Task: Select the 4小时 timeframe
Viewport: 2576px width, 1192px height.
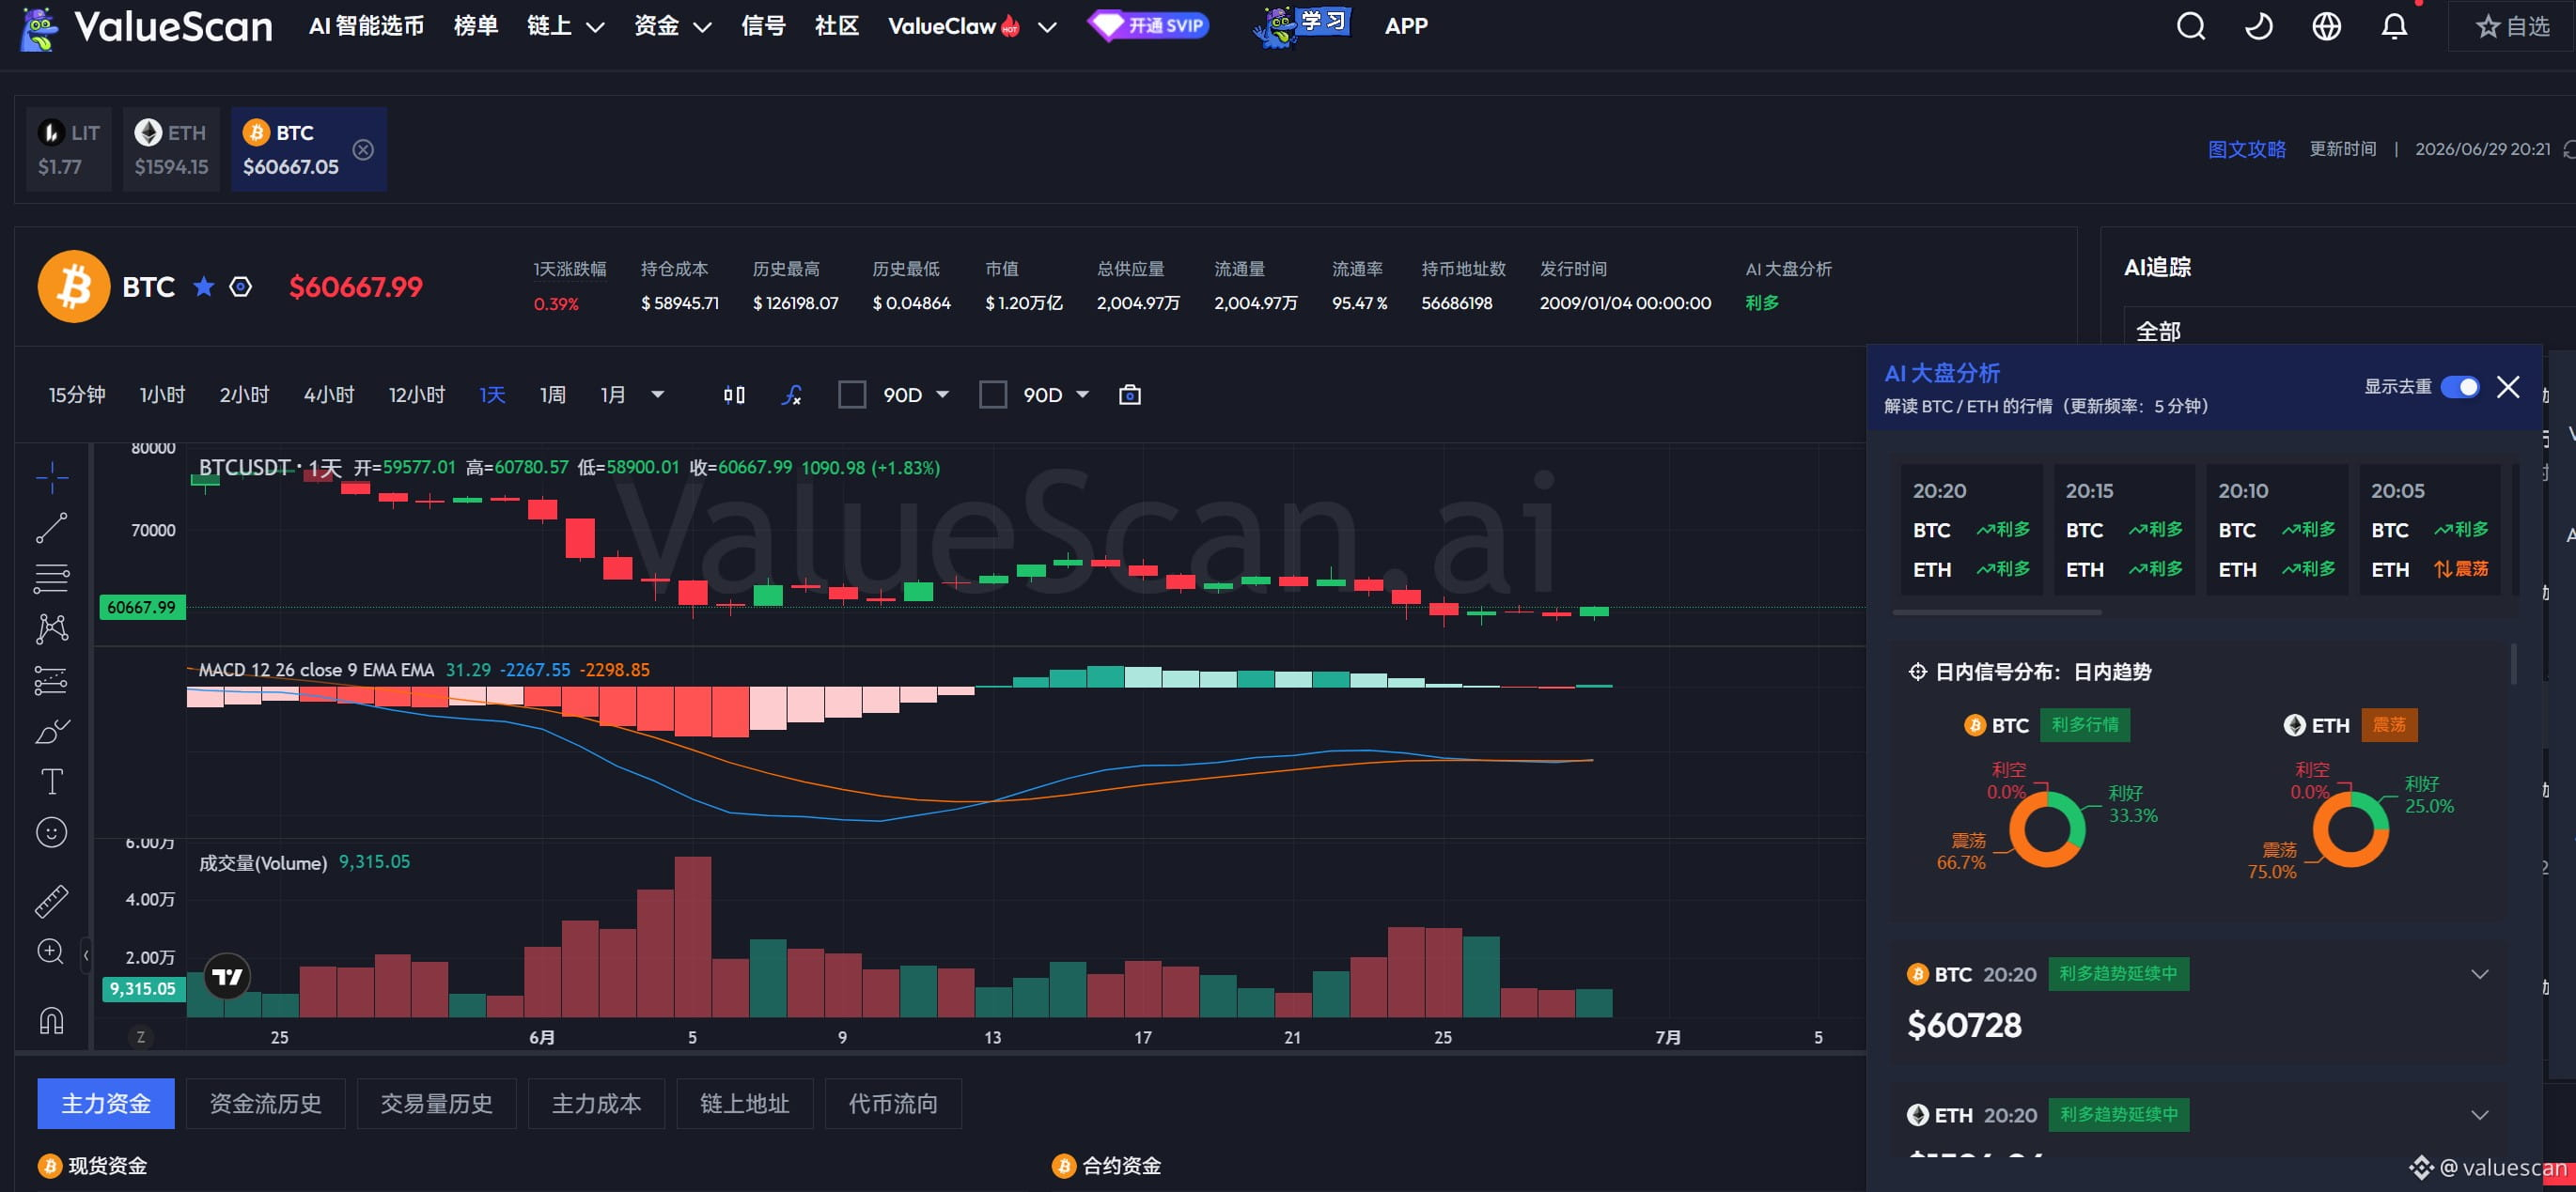Action: [329, 395]
